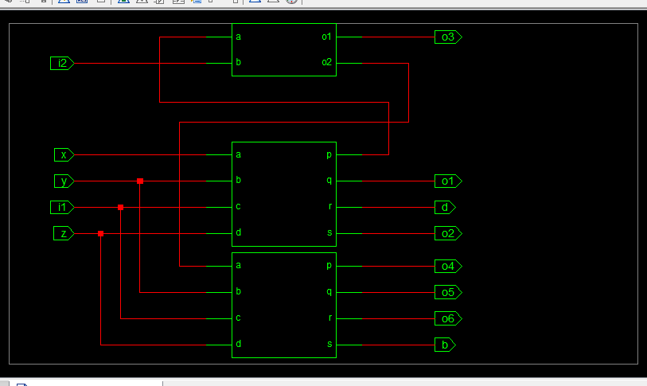Viewport: 647px width, 386px height.
Task: Click the i1 input port symbol
Action: 61,208
